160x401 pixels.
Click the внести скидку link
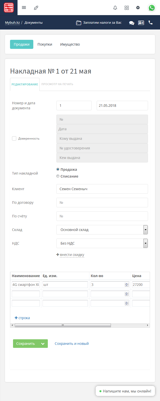tap(72, 255)
